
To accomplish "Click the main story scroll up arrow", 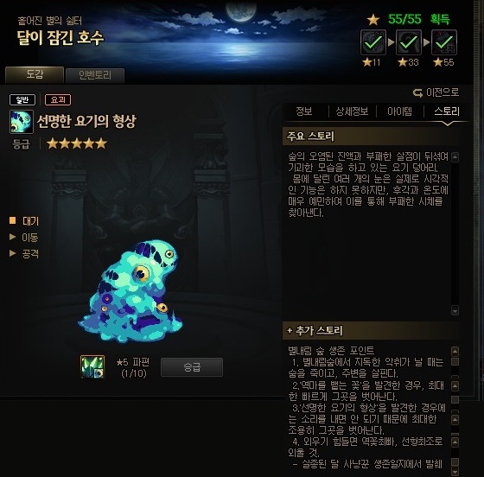I will [x=455, y=157].
